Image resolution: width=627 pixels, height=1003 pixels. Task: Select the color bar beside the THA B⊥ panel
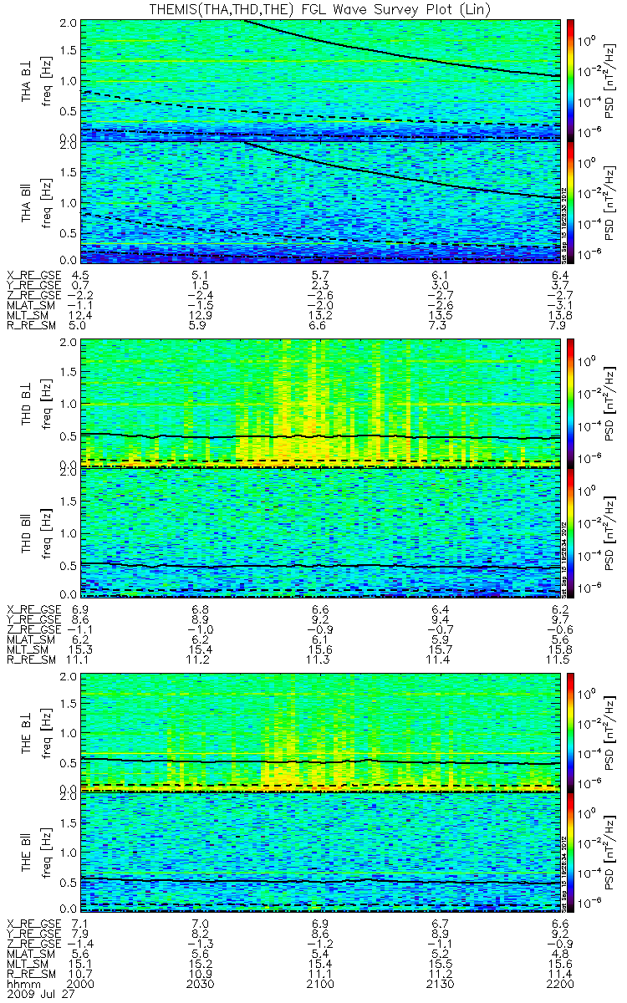[x=571, y=79]
